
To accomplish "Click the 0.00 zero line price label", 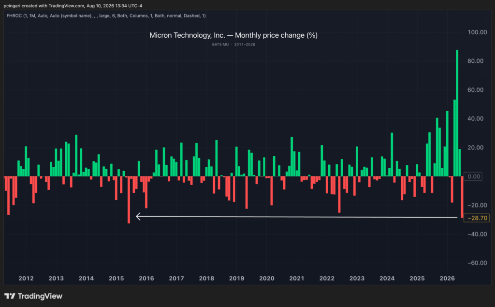I will coord(474,176).
